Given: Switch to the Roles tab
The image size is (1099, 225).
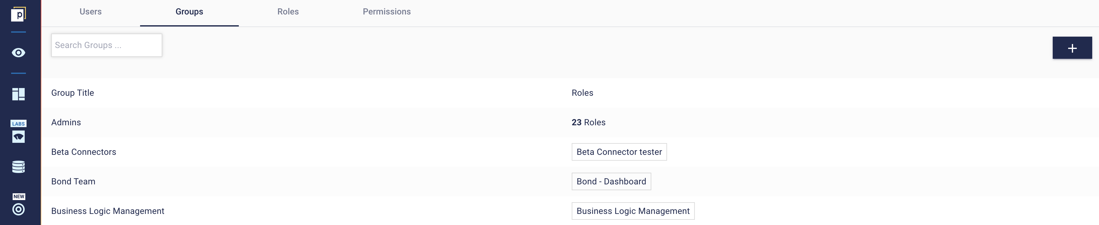Looking at the screenshot, I should (288, 12).
